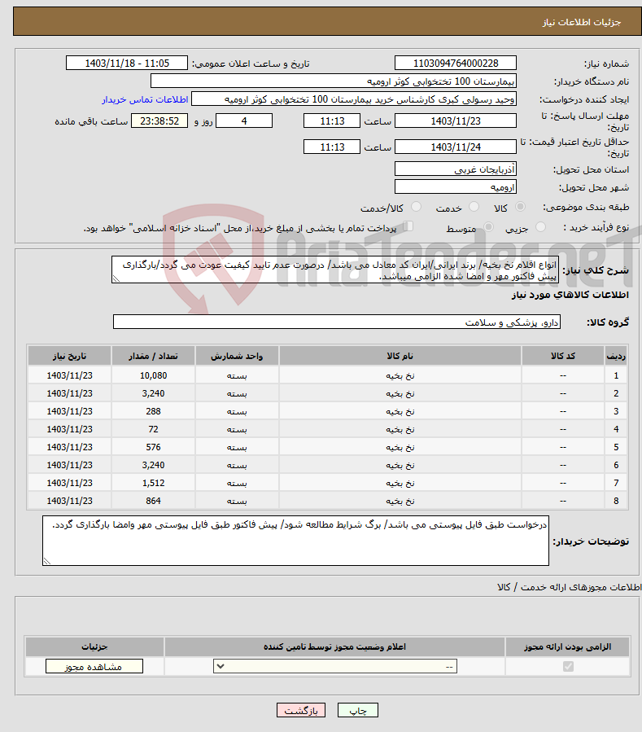Click quantity 72 in row 4
The image size is (642, 732).
(x=154, y=429)
